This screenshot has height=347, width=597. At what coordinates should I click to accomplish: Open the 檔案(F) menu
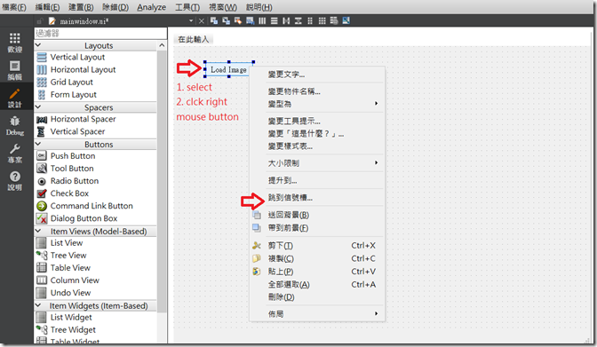[14, 7]
